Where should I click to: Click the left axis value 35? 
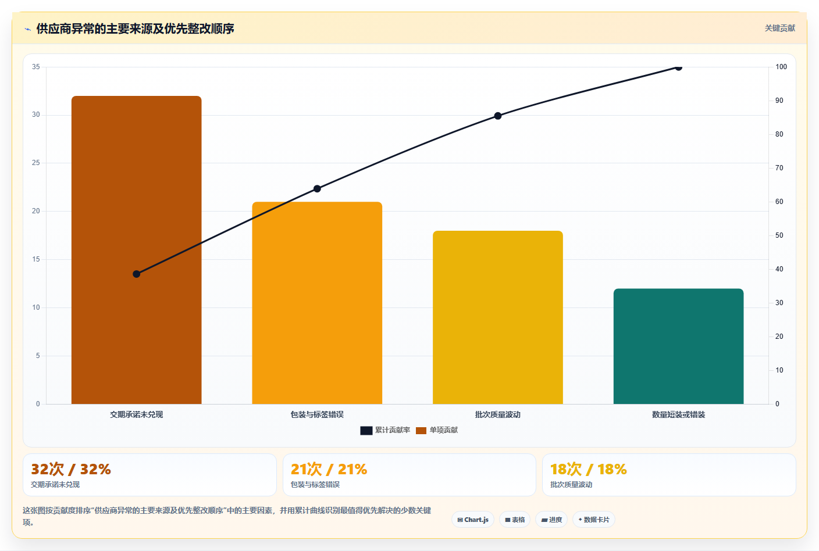pyautogui.click(x=36, y=67)
